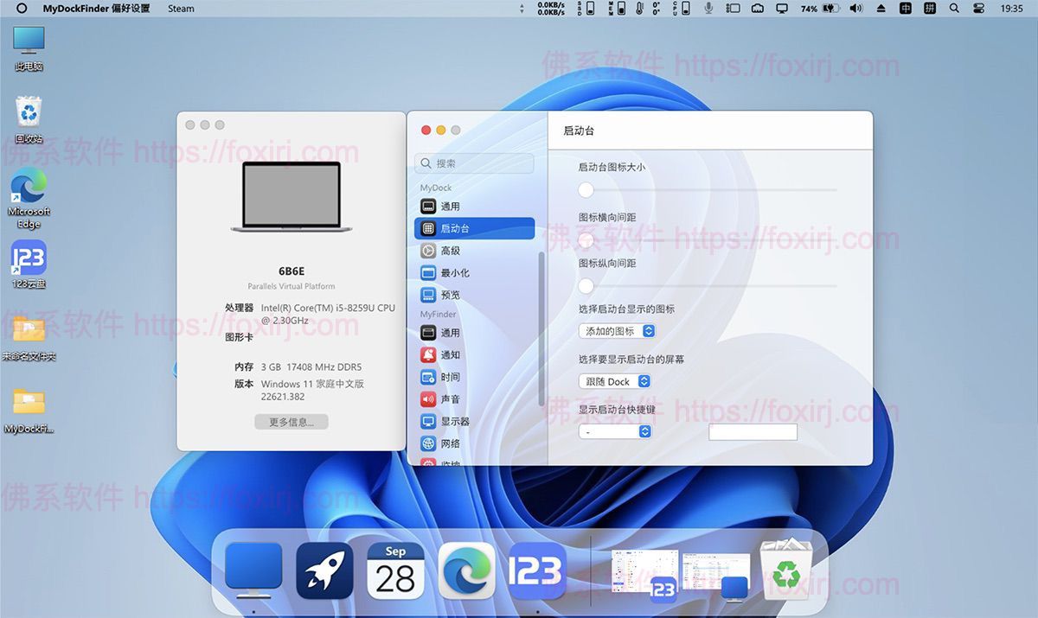Open MyDockFinder 偏好设置 menu
Viewport: 1038px width, 618px height.
[x=96, y=9]
